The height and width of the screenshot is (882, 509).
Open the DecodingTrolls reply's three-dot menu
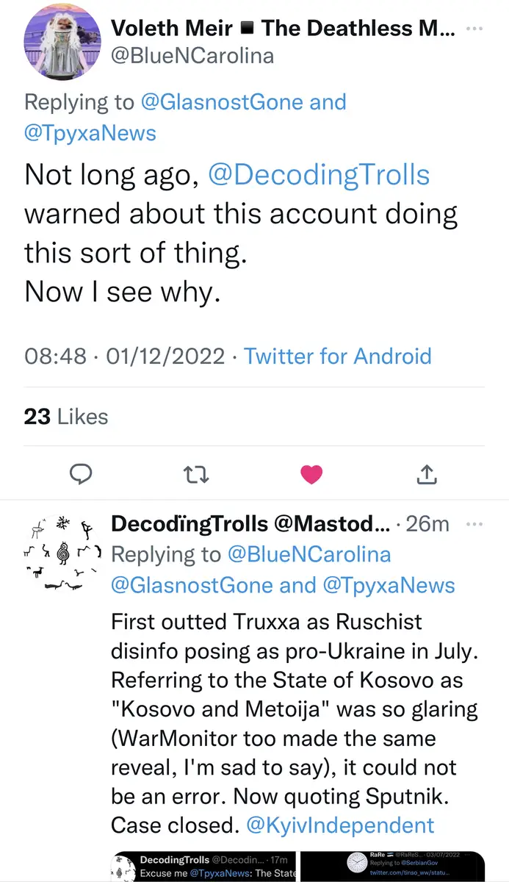click(x=475, y=524)
